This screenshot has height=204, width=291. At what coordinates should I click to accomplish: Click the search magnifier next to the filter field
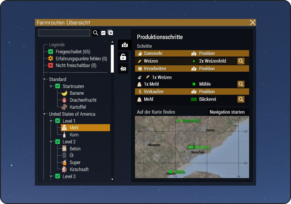pos(96,33)
